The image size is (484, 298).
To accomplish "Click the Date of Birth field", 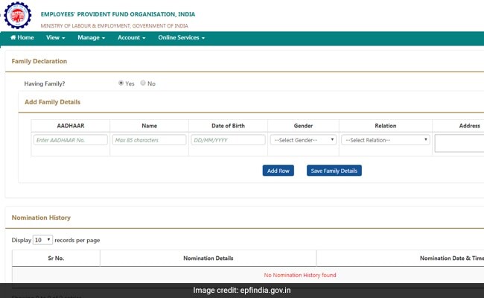I will click(228, 140).
